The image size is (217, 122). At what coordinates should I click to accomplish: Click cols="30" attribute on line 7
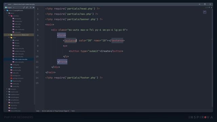pyautogui.click(x=85, y=41)
